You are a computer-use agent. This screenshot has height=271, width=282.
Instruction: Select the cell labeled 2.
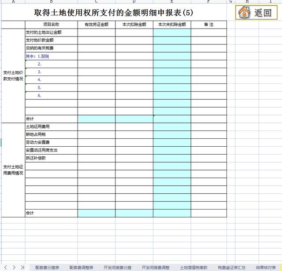pyautogui.click(x=51, y=64)
